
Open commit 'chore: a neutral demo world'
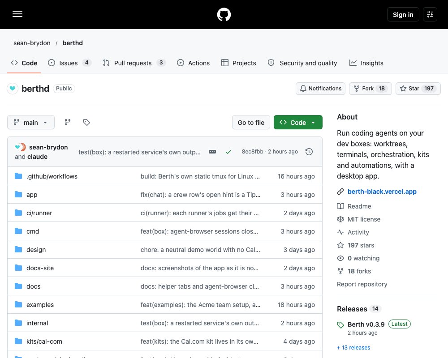(200, 250)
